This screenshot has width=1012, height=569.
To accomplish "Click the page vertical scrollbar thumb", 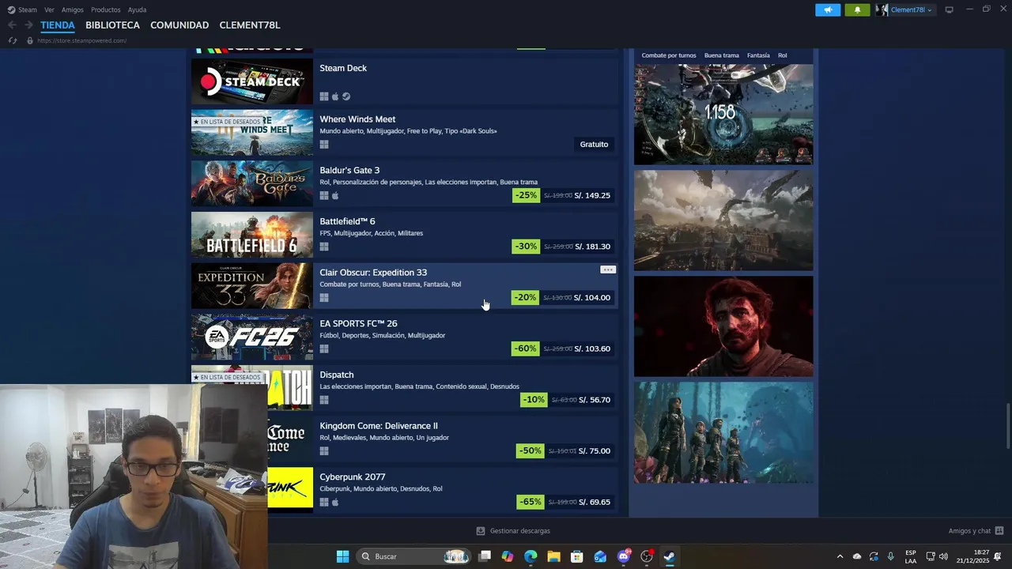I will [1007, 426].
